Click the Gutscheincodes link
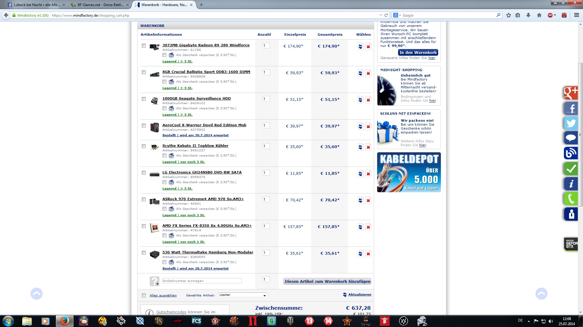The image size is (583, 327). [x=171, y=312]
